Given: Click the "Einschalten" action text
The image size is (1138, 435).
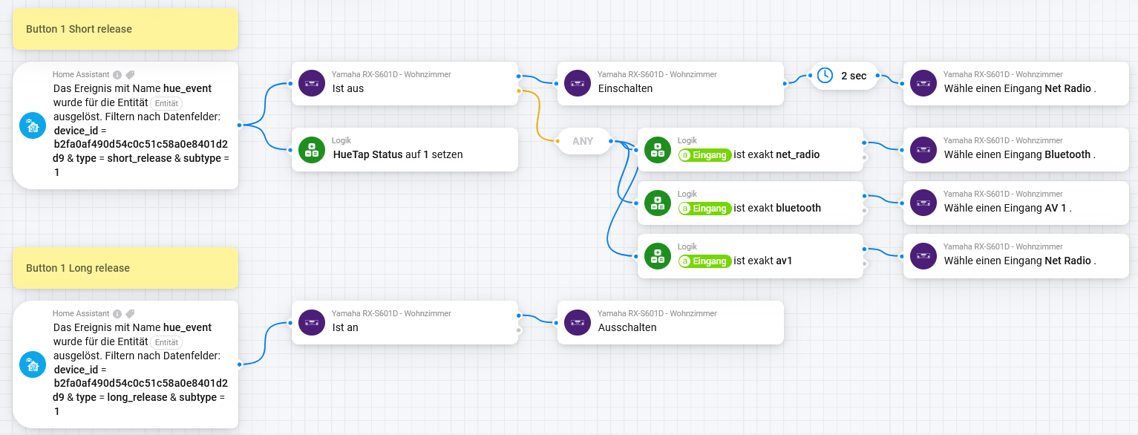Looking at the screenshot, I should (x=626, y=88).
